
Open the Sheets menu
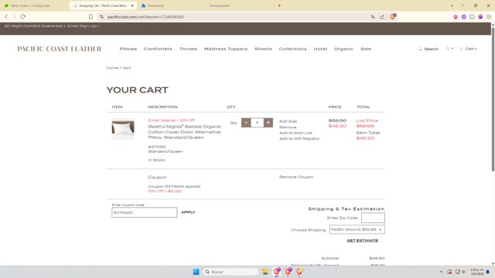pos(263,49)
